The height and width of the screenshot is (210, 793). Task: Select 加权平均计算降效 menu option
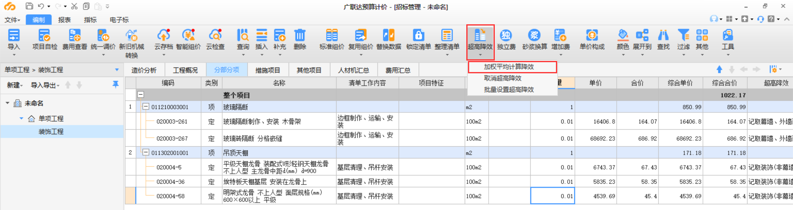[x=509, y=67]
